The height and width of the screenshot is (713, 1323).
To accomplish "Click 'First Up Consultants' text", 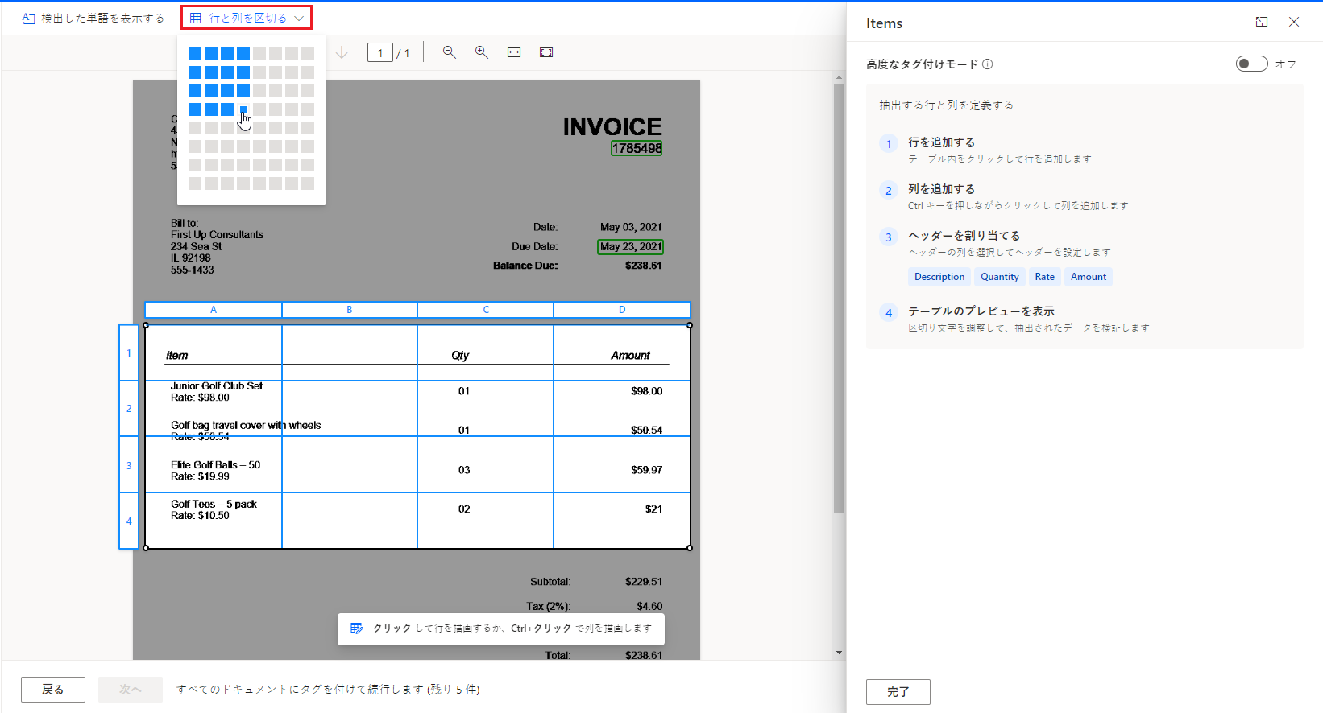I will coord(217,235).
